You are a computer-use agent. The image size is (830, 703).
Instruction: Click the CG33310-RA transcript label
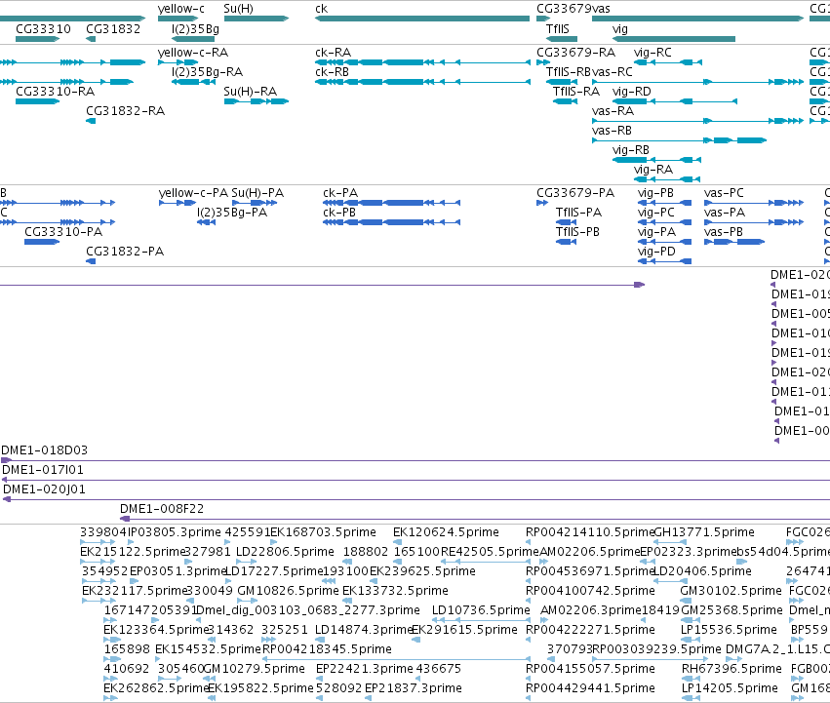pos(55,92)
